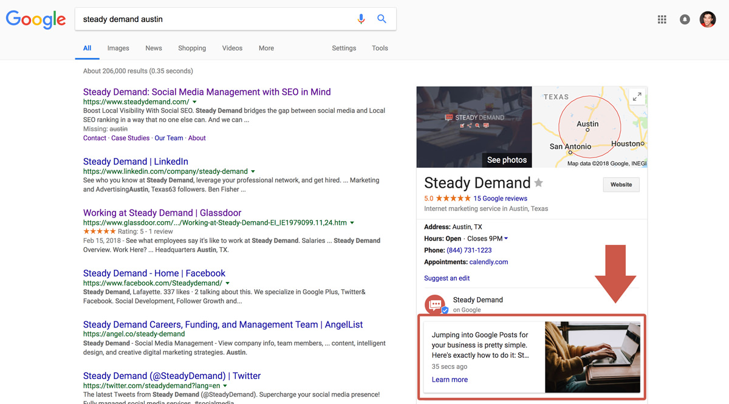Click the blue search magnifier icon
This screenshot has height=404, width=729.
click(x=382, y=19)
